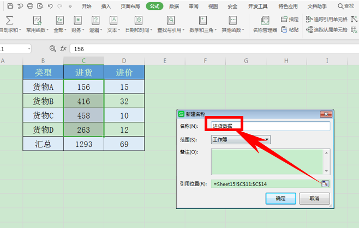
Task: Click the magnifier icon beside formula bar
Action: [53, 48]
